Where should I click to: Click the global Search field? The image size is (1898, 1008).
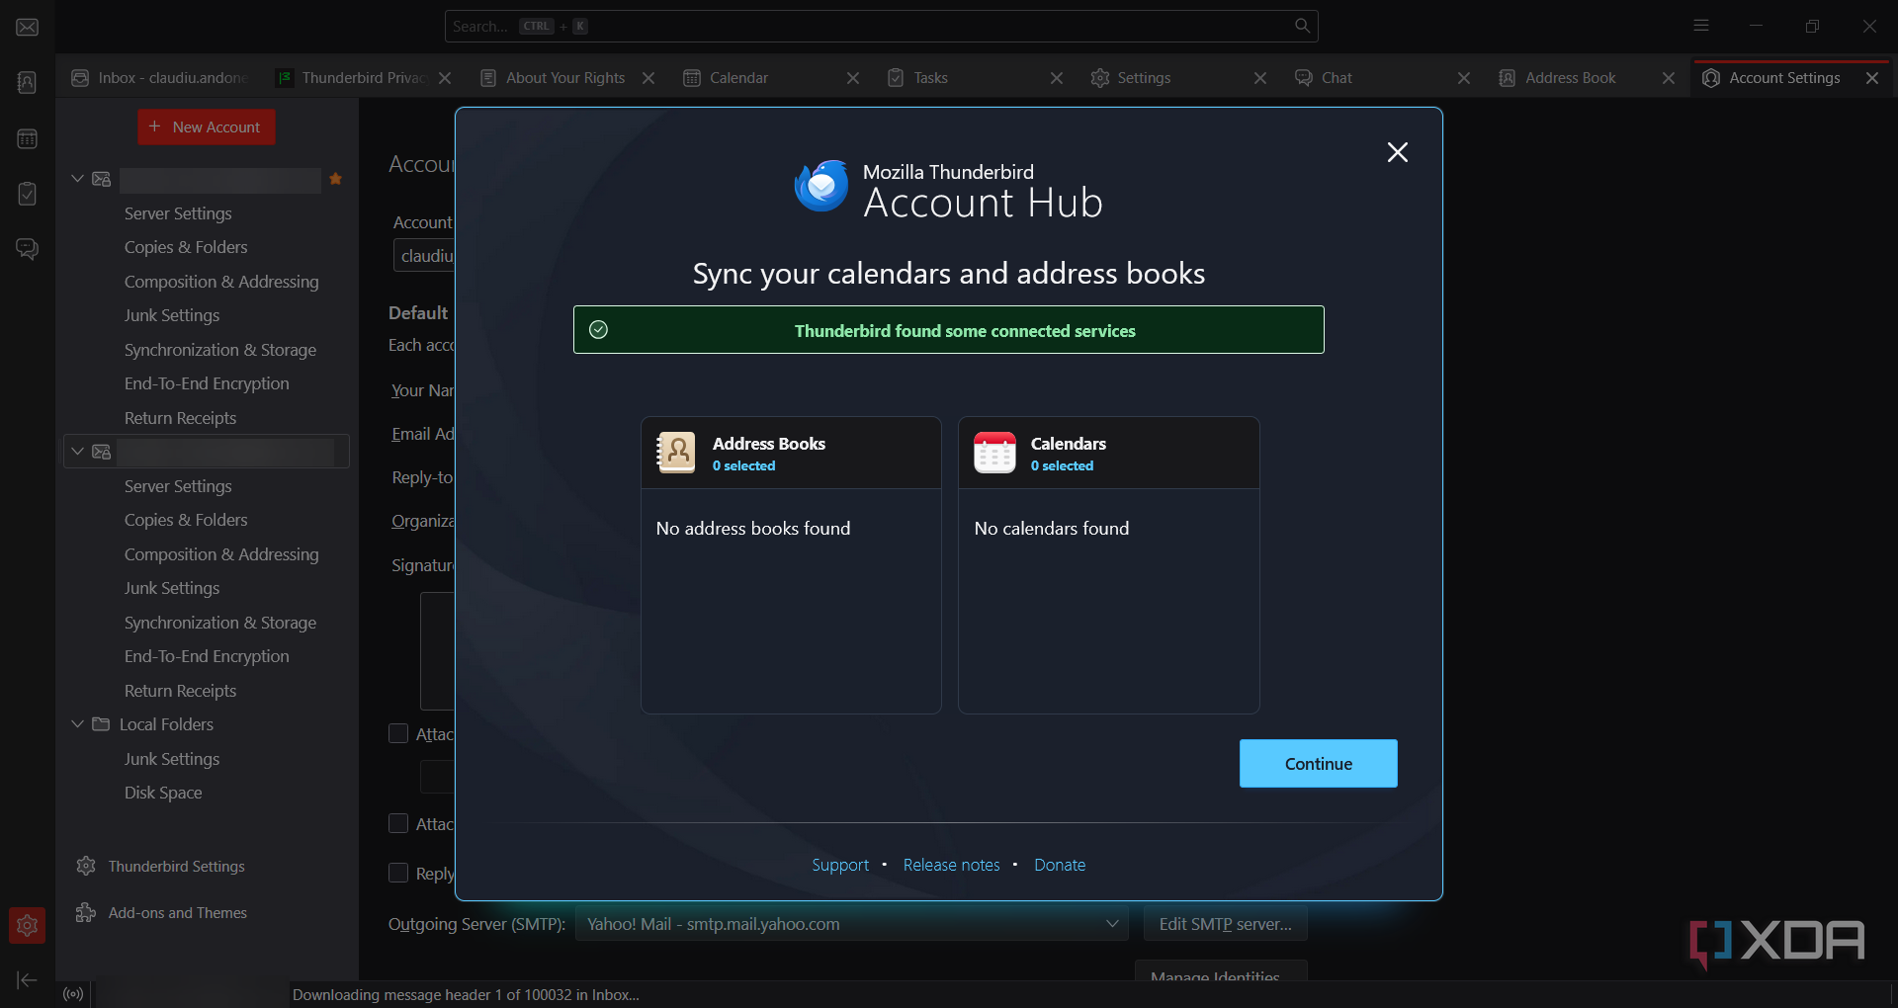coord(881,26)
